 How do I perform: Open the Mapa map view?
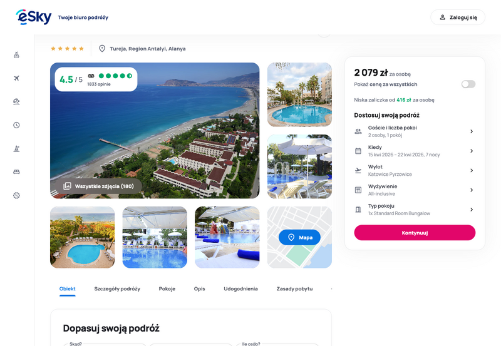click(x=299, y=238)
